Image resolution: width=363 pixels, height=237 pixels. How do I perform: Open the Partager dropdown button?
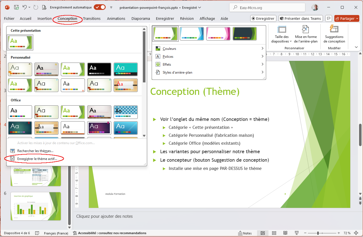click(347, 18)
